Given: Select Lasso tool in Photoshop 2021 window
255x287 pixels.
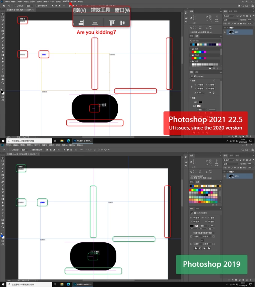Looking at the screenshot, I should (3, 21).
